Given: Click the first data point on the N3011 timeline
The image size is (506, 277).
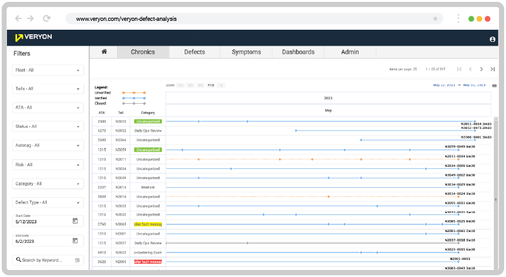Looking at the screenshot, I should click(199, 159).
